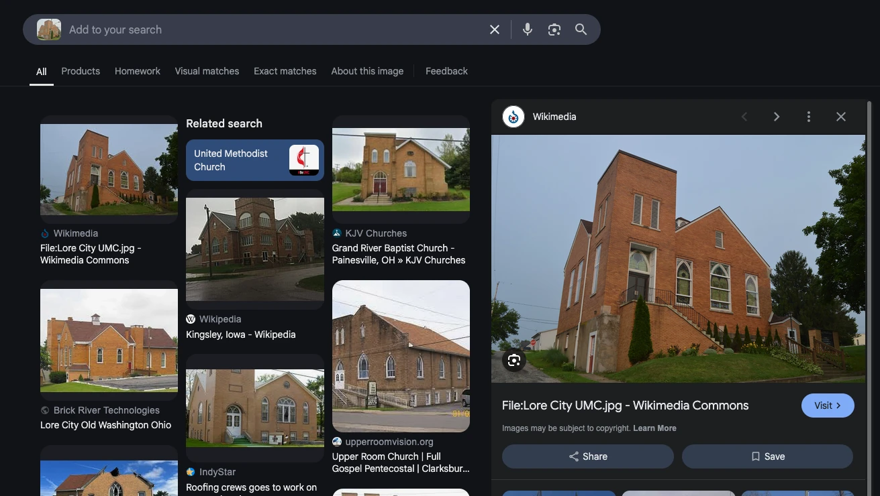Image resolution: width=880 pixels, height=496 pixels.
Task: Click the IndyStar favicon
Action: [x=191, y=472]
